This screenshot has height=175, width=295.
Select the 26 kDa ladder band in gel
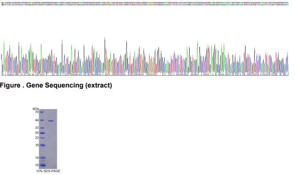[x=42, y=133]
